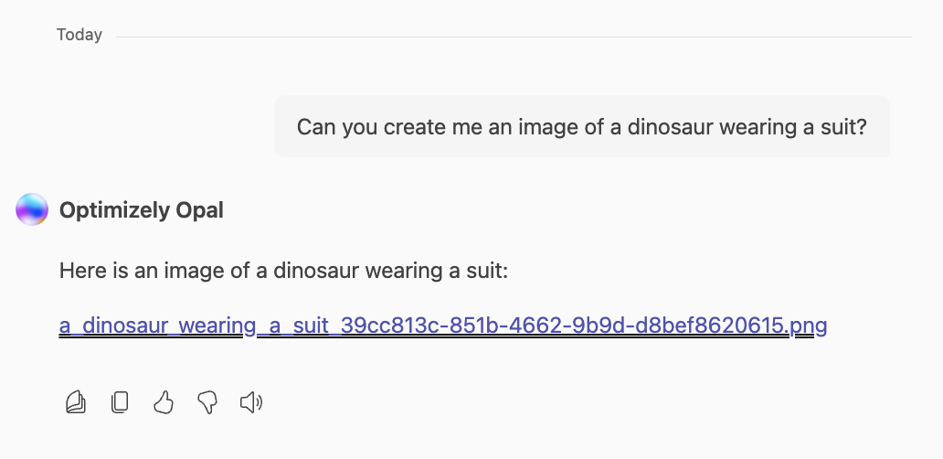Image resolution: width=943 pixels, height=459 pixels.
Task: Click the divider line next to Today
Action: coord(512,37)
